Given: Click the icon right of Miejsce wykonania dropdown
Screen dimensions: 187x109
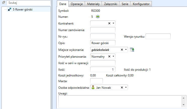Looking at the screenshot, I should [132, 50].
